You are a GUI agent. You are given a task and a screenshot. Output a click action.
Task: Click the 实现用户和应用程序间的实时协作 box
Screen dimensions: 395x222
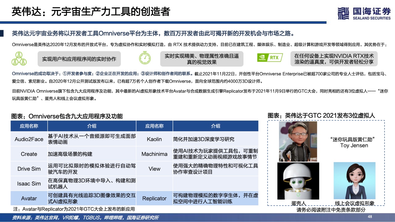coord(79,59)
